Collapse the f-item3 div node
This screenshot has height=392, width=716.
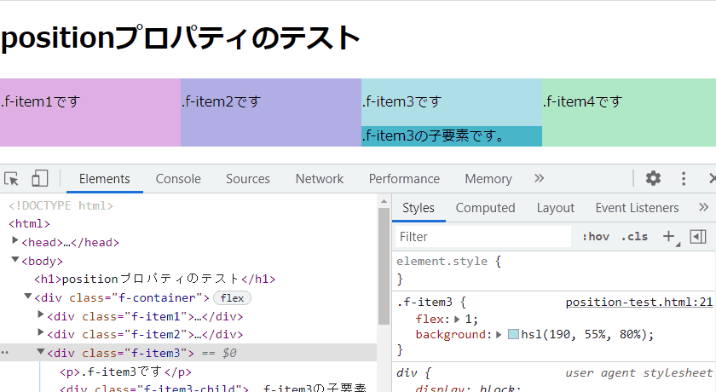pyautogui.click(x=41, y=352)
